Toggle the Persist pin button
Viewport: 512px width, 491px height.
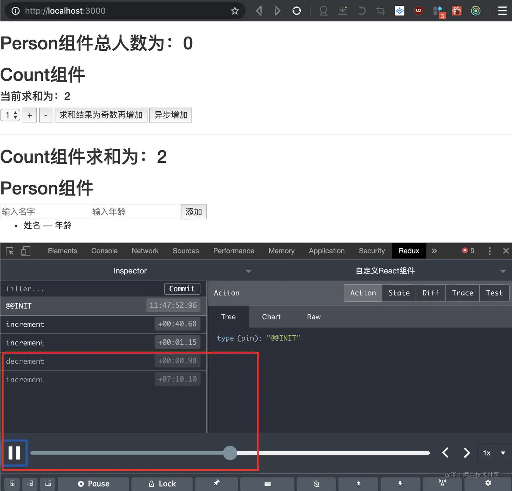[x=216, y=484]
